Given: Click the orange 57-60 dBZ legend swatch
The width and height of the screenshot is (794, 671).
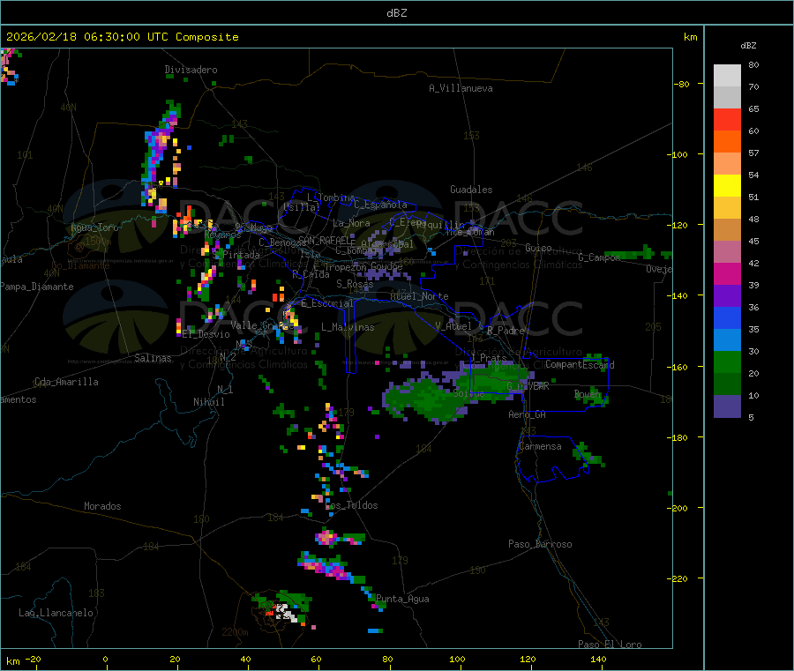Looking at the screenshot, I should tap(727, 142).
